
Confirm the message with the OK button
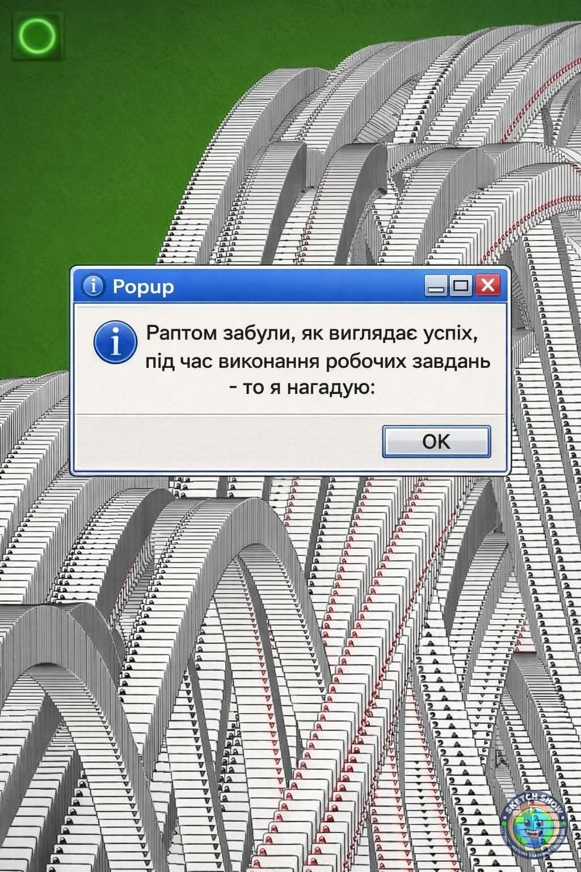[436, 441]
